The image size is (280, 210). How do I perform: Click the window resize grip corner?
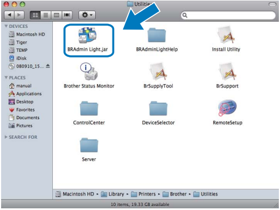pyautogui.click(x=277, y=205)
